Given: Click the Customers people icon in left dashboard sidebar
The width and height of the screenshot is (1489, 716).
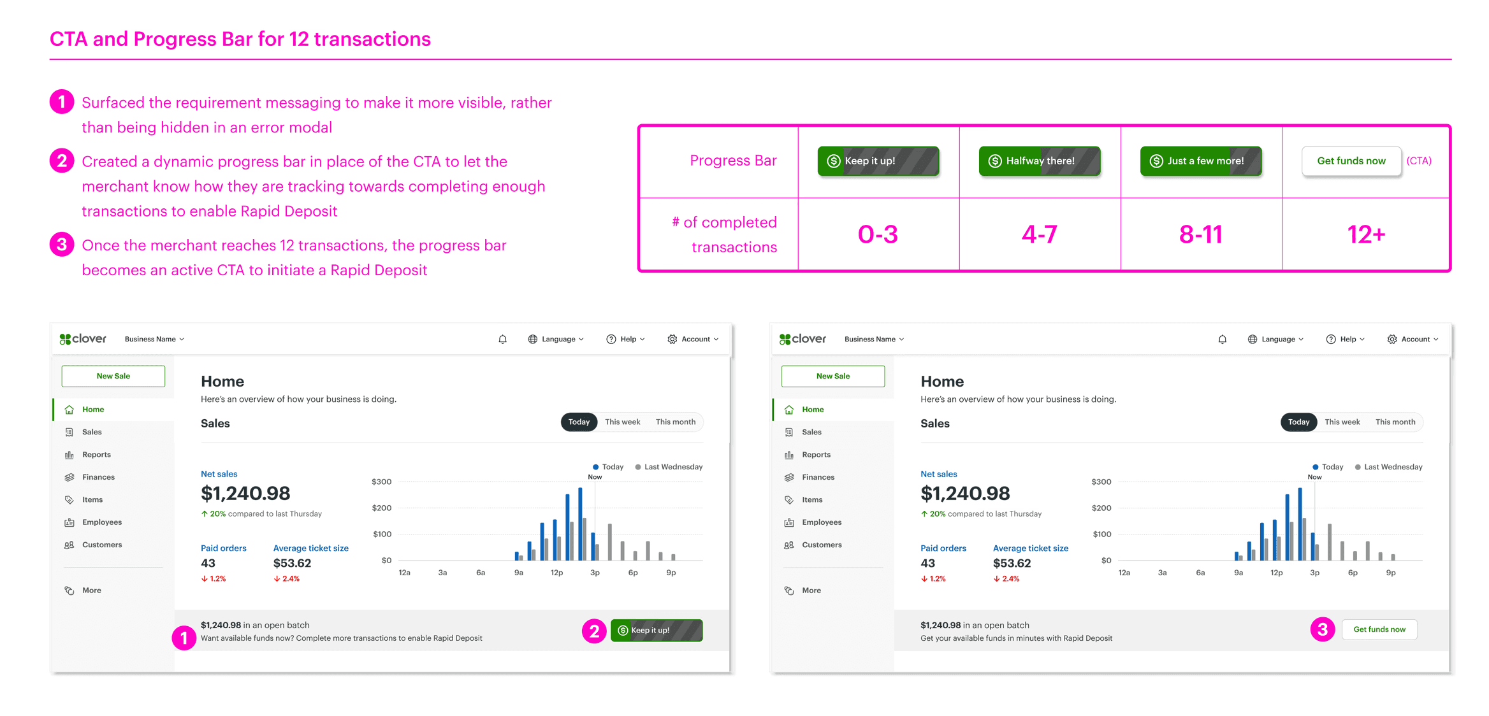Looking at the screenshot, I should (x=69, y=545).
